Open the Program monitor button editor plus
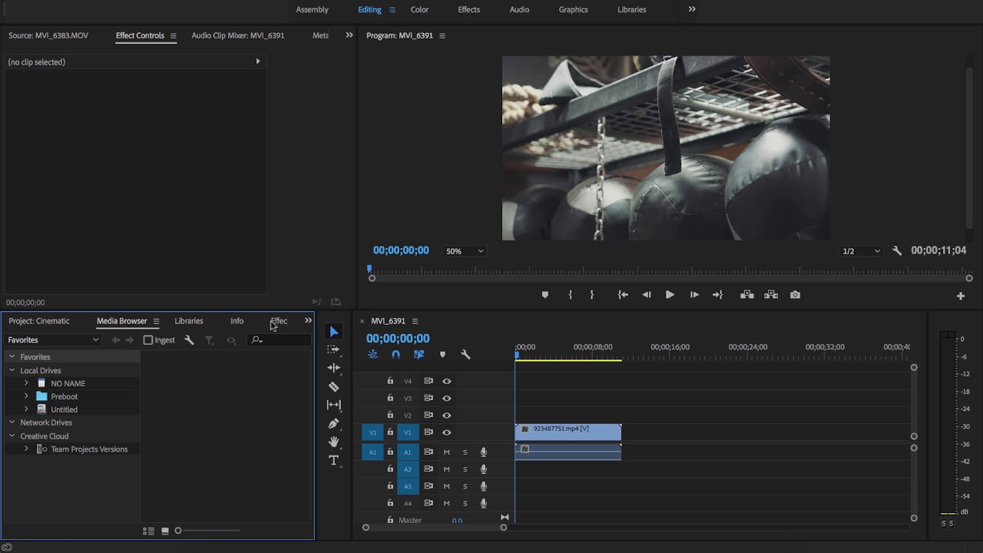The width and height of the screenshot is (983, 553). pyautogui.click(x=960, y=296)
